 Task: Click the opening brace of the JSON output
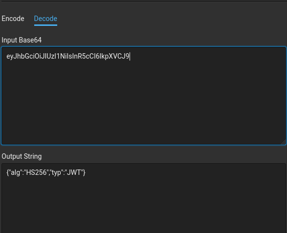[8, 172]
